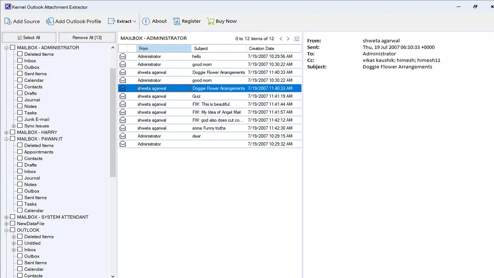Open the Extract dropdown arrow
Viewport: 494px width, 278px height.
pos(134,22)
